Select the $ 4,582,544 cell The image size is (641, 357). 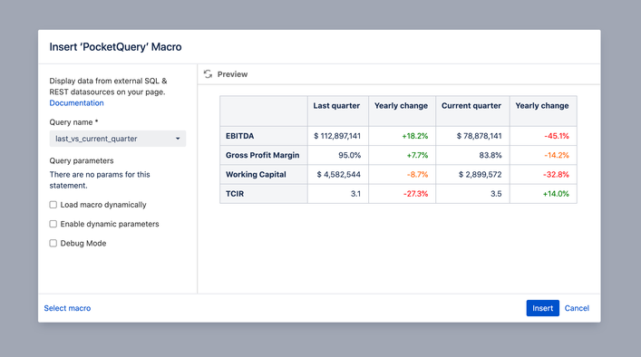click(338, 174)
